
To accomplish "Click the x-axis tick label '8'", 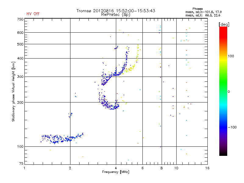I will [x=162, y=168].
